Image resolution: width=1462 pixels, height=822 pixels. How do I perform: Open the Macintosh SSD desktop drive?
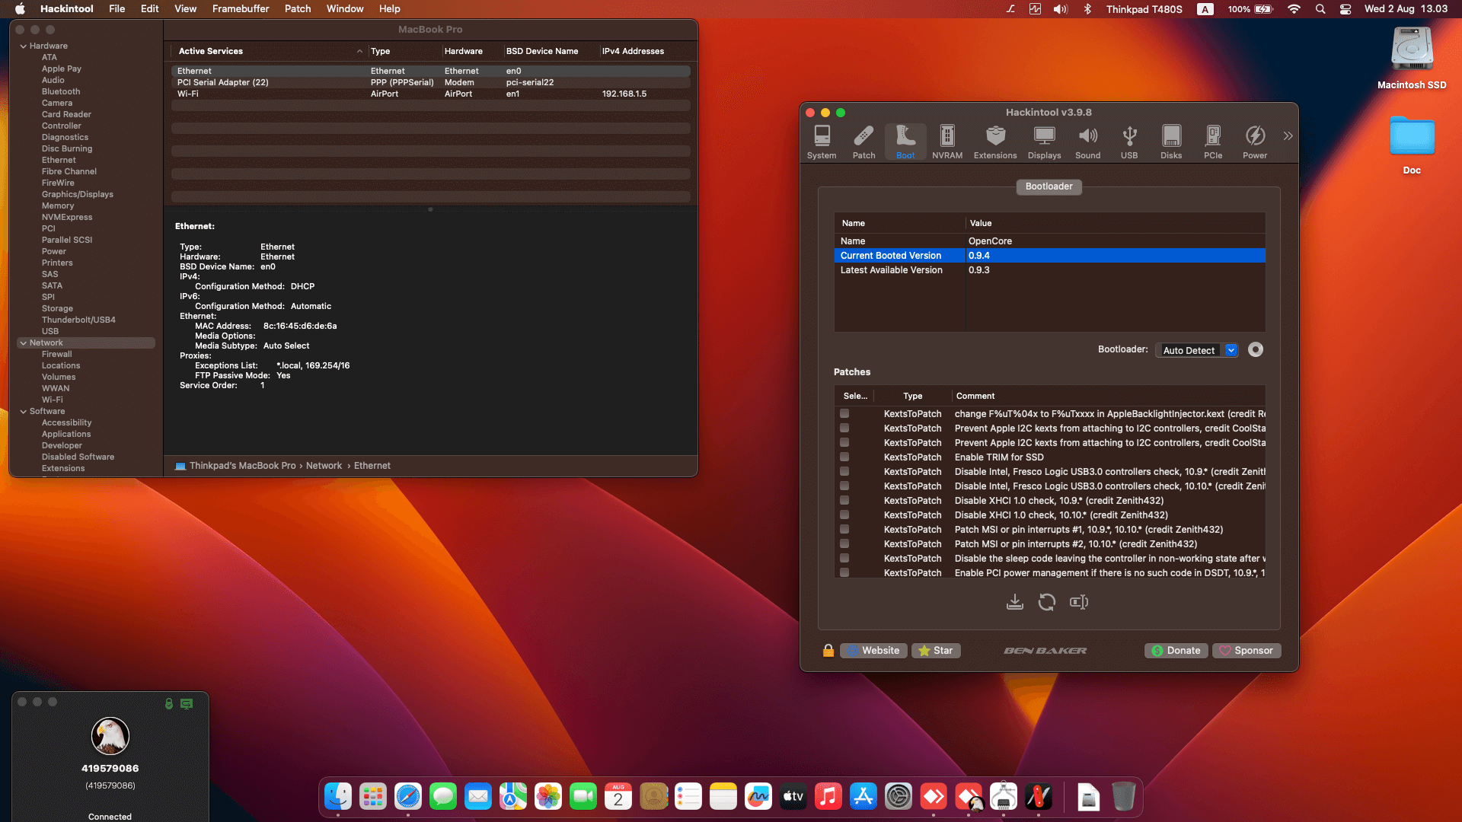point(1412,59)
